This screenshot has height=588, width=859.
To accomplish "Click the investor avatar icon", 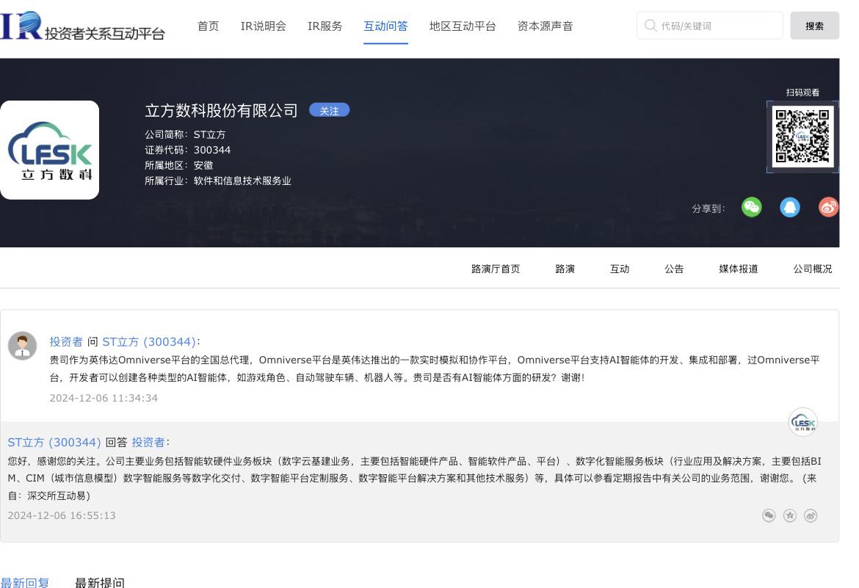I will (23, 346).
